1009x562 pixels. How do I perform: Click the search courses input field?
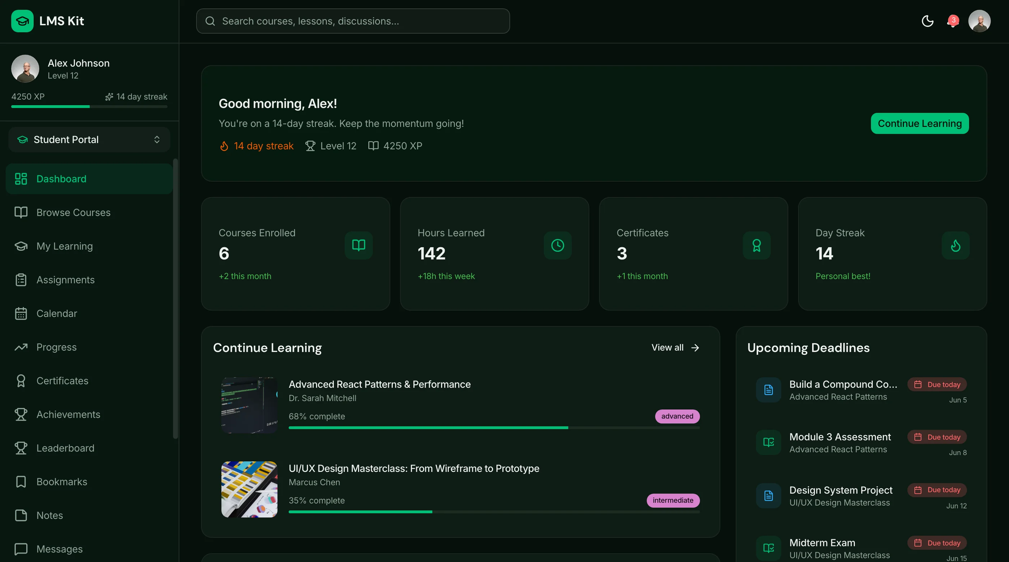point(353,21)
